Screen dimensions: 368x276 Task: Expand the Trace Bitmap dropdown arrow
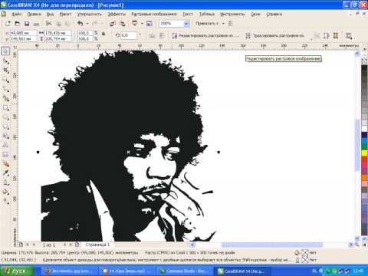tap(311, 39)
